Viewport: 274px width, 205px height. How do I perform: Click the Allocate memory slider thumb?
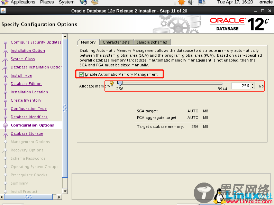[x=120, y=83]
